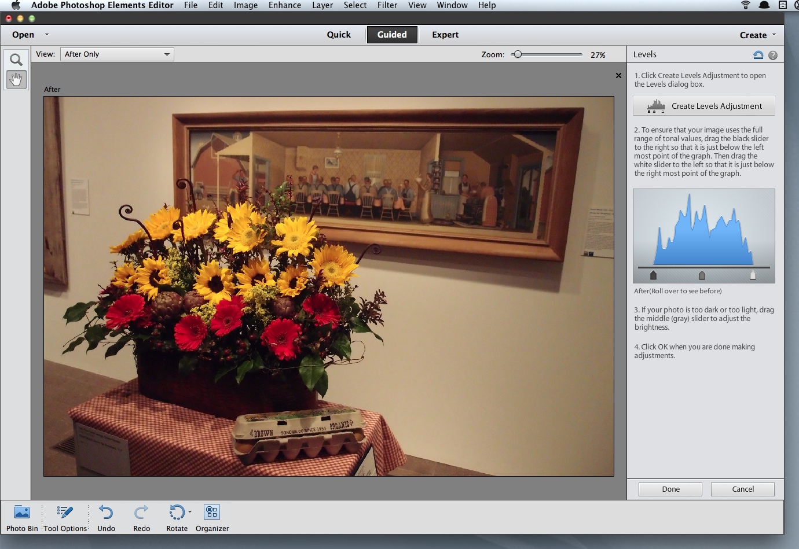Expand the View 'After Only' dropdown
The image size is (799, 549).
point(117,54)
